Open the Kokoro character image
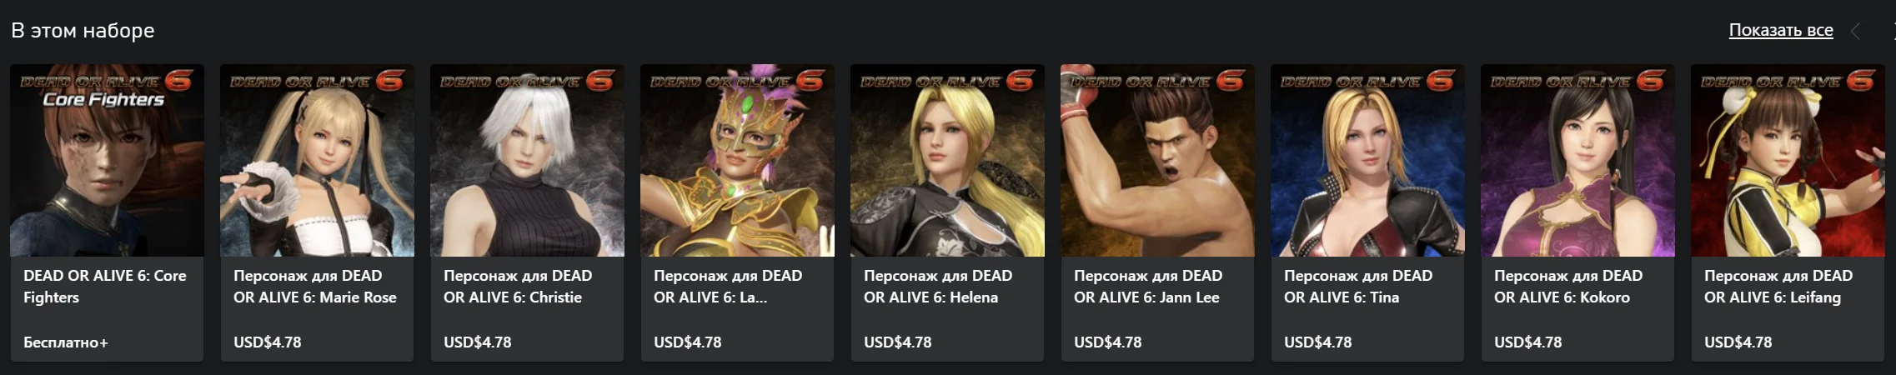 [1577, 160]
